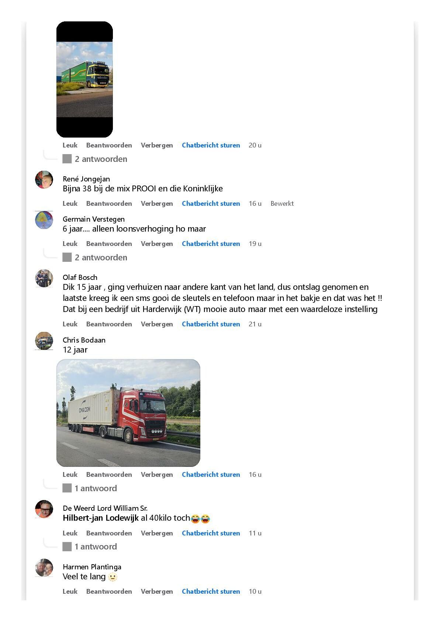Open the red Volvo truck photo

tap(128, 413)
